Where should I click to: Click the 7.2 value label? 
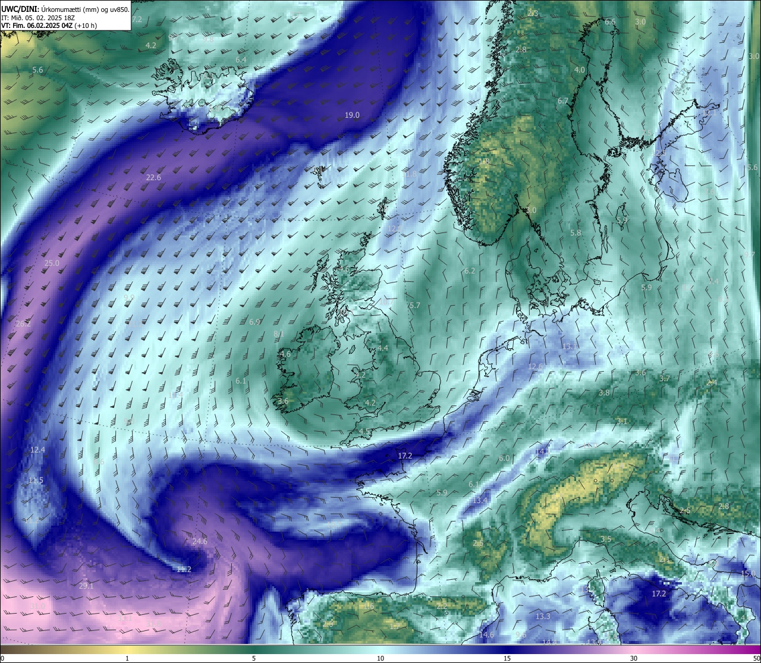tap(137, 19)
